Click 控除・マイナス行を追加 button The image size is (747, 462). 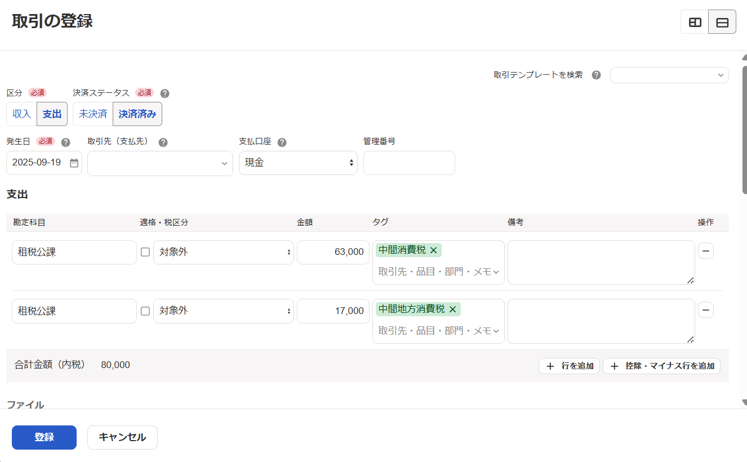tap(661, 366)
